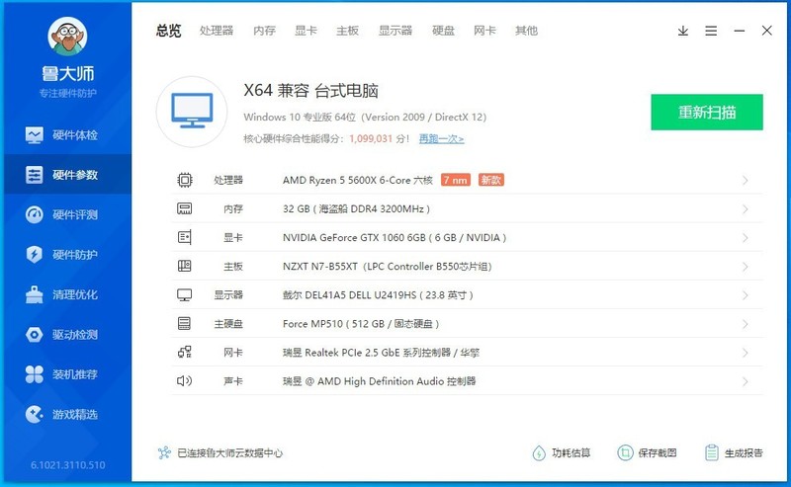Switch to the 处理器 tab
The image size is (791, 487).
(217, 31)
